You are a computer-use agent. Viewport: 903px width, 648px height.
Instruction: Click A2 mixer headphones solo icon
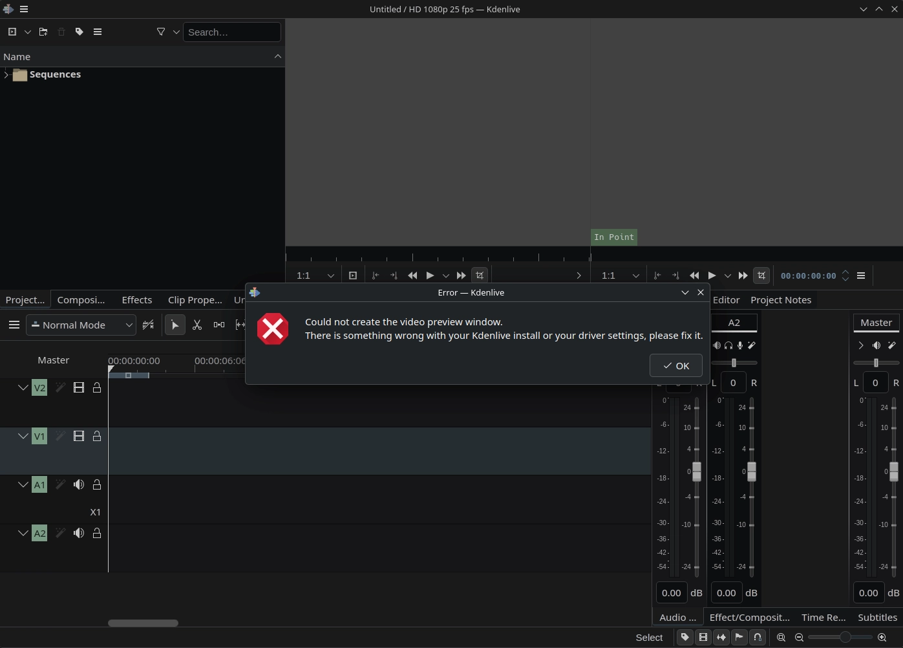click(728, 345)
